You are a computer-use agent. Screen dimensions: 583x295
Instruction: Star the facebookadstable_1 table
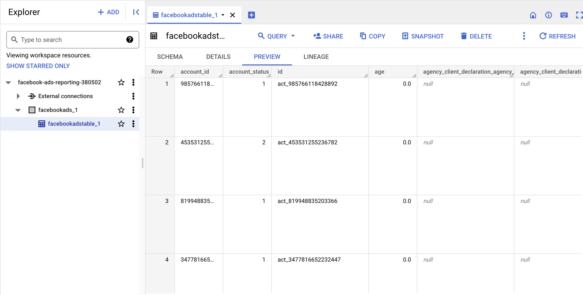click(x=121, y=124)
